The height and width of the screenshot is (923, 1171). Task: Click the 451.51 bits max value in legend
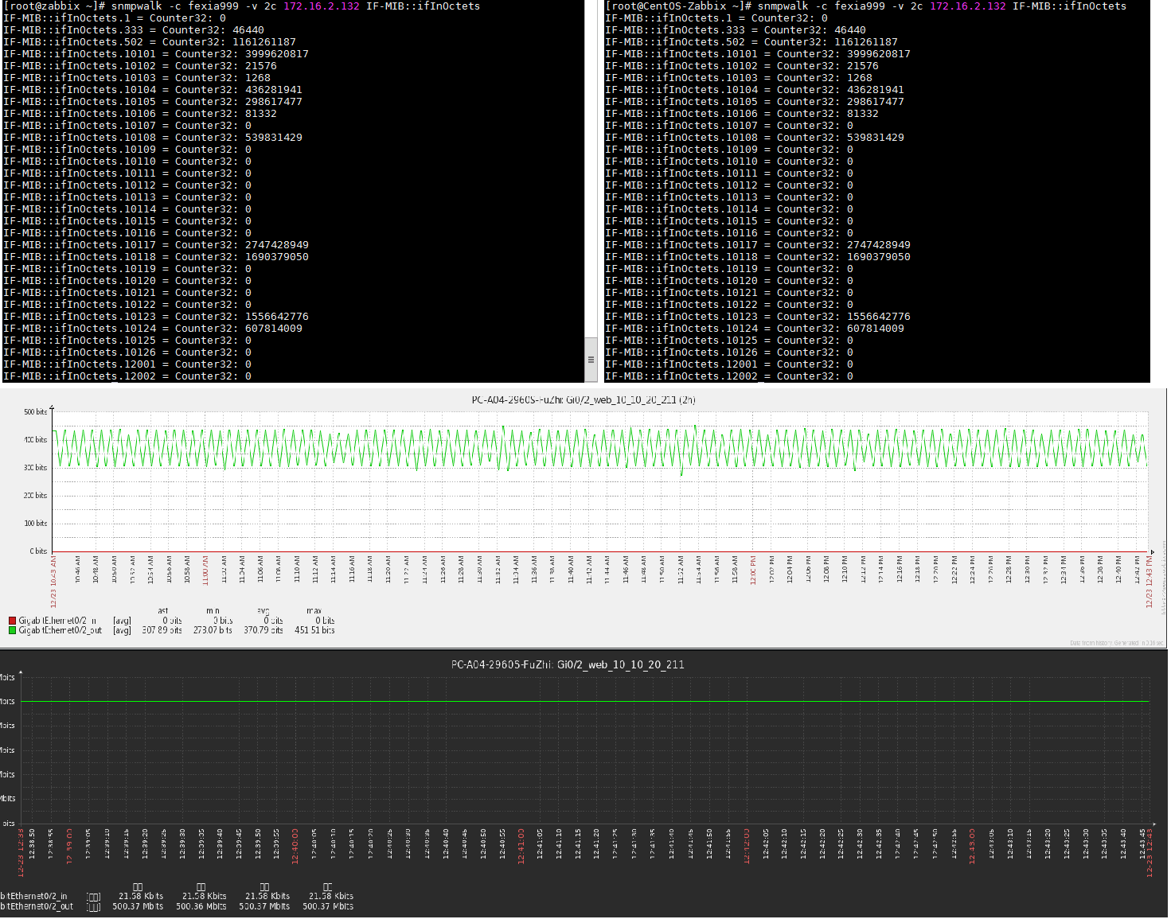pos(313,629)
